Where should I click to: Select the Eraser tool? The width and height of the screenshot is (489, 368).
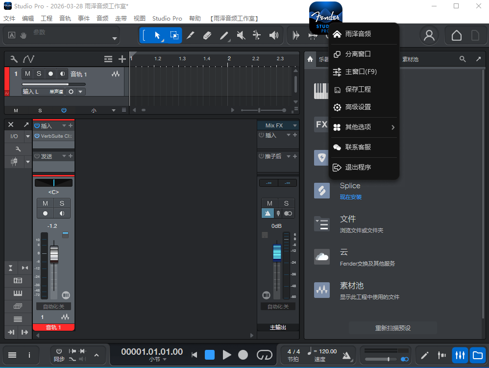(x=207, y=35)
